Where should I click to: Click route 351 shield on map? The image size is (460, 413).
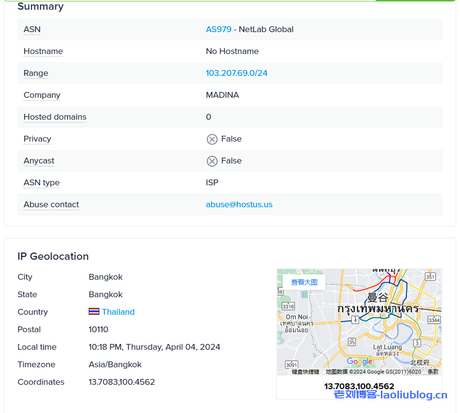(430, 276)
